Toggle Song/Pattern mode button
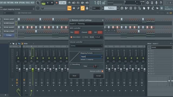Image resolution: width=173 pixels, height=97 pixels. point(43,3)
